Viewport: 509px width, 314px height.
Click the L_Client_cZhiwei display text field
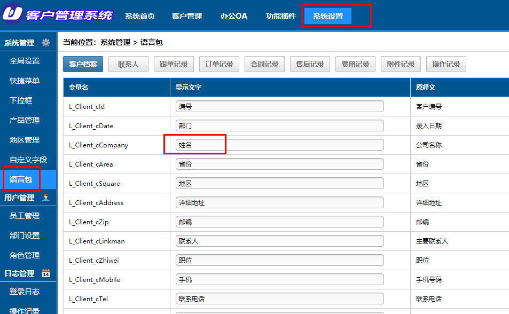coord(280,260)
